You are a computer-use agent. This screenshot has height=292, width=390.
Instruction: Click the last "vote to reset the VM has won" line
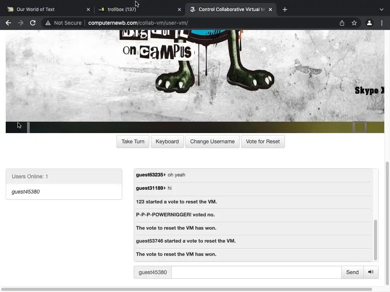click(x=253, y=254)
